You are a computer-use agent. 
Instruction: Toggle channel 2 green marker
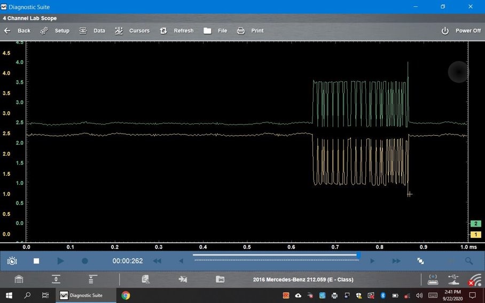click(x=475, y=223)
